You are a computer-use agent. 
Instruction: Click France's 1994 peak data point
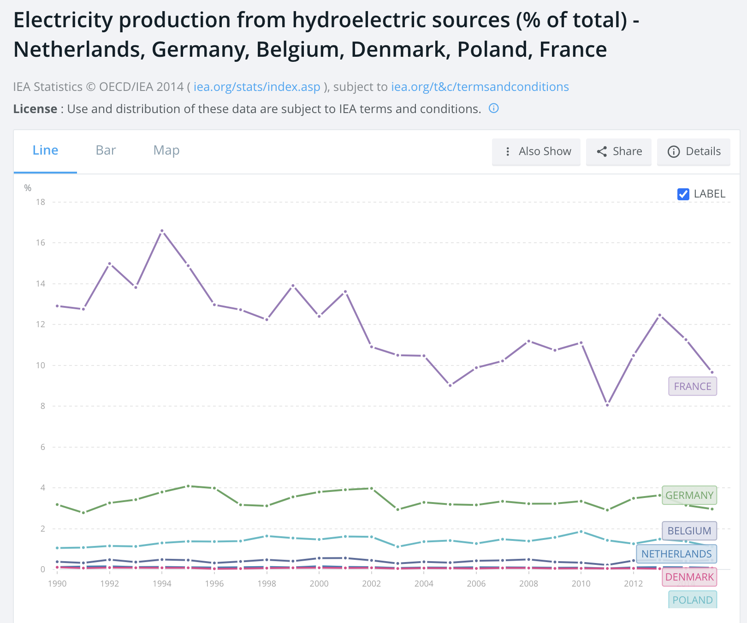click(162, 231)
